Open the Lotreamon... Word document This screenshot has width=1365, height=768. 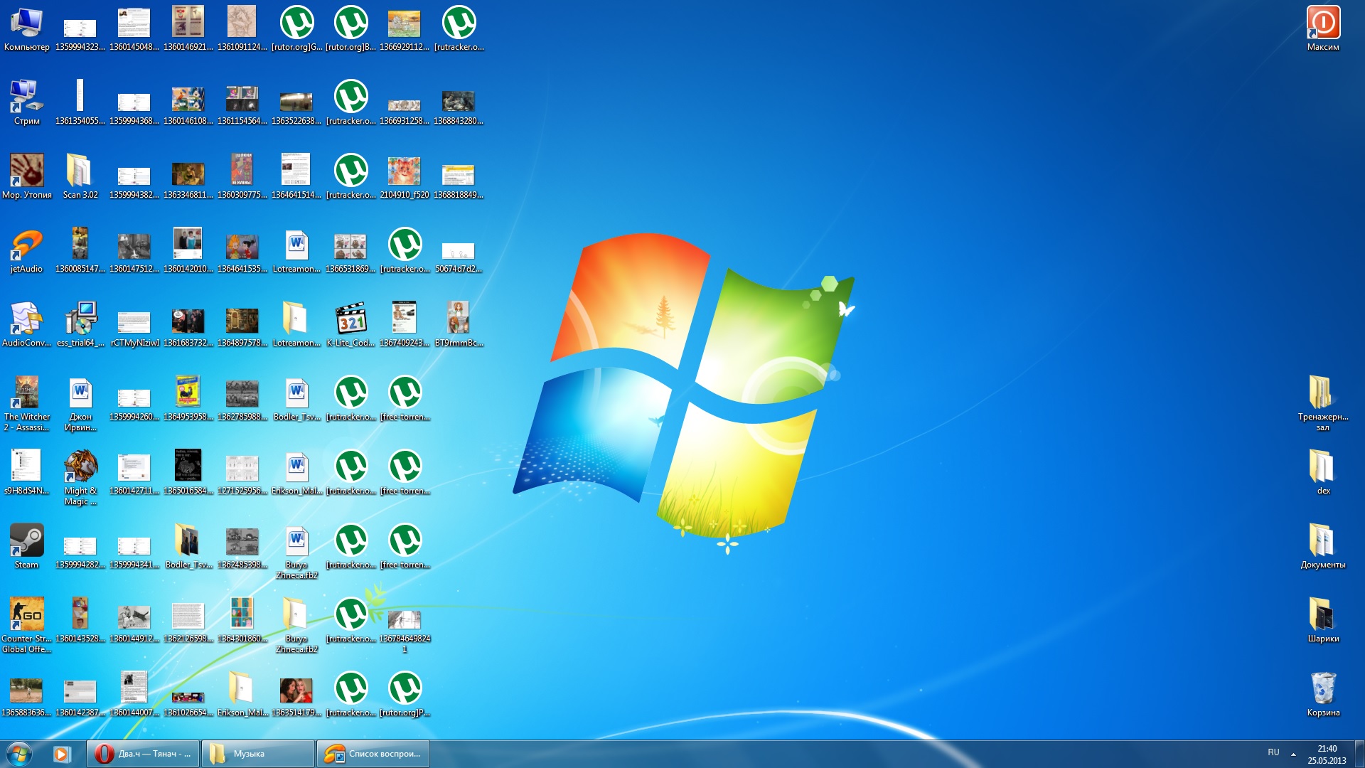click(296, 250)
